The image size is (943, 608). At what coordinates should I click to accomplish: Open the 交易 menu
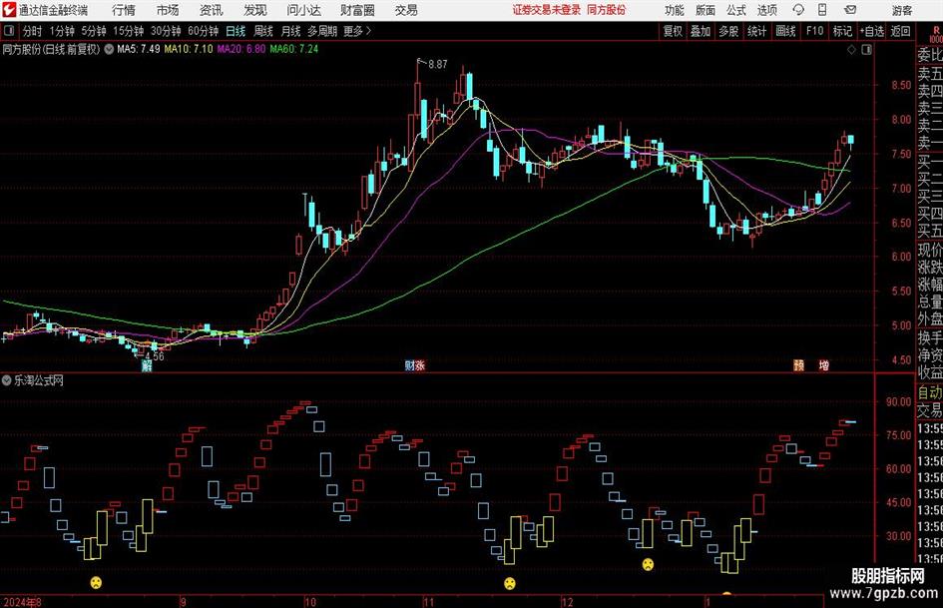pyautogui.click(x=406, y=10)
